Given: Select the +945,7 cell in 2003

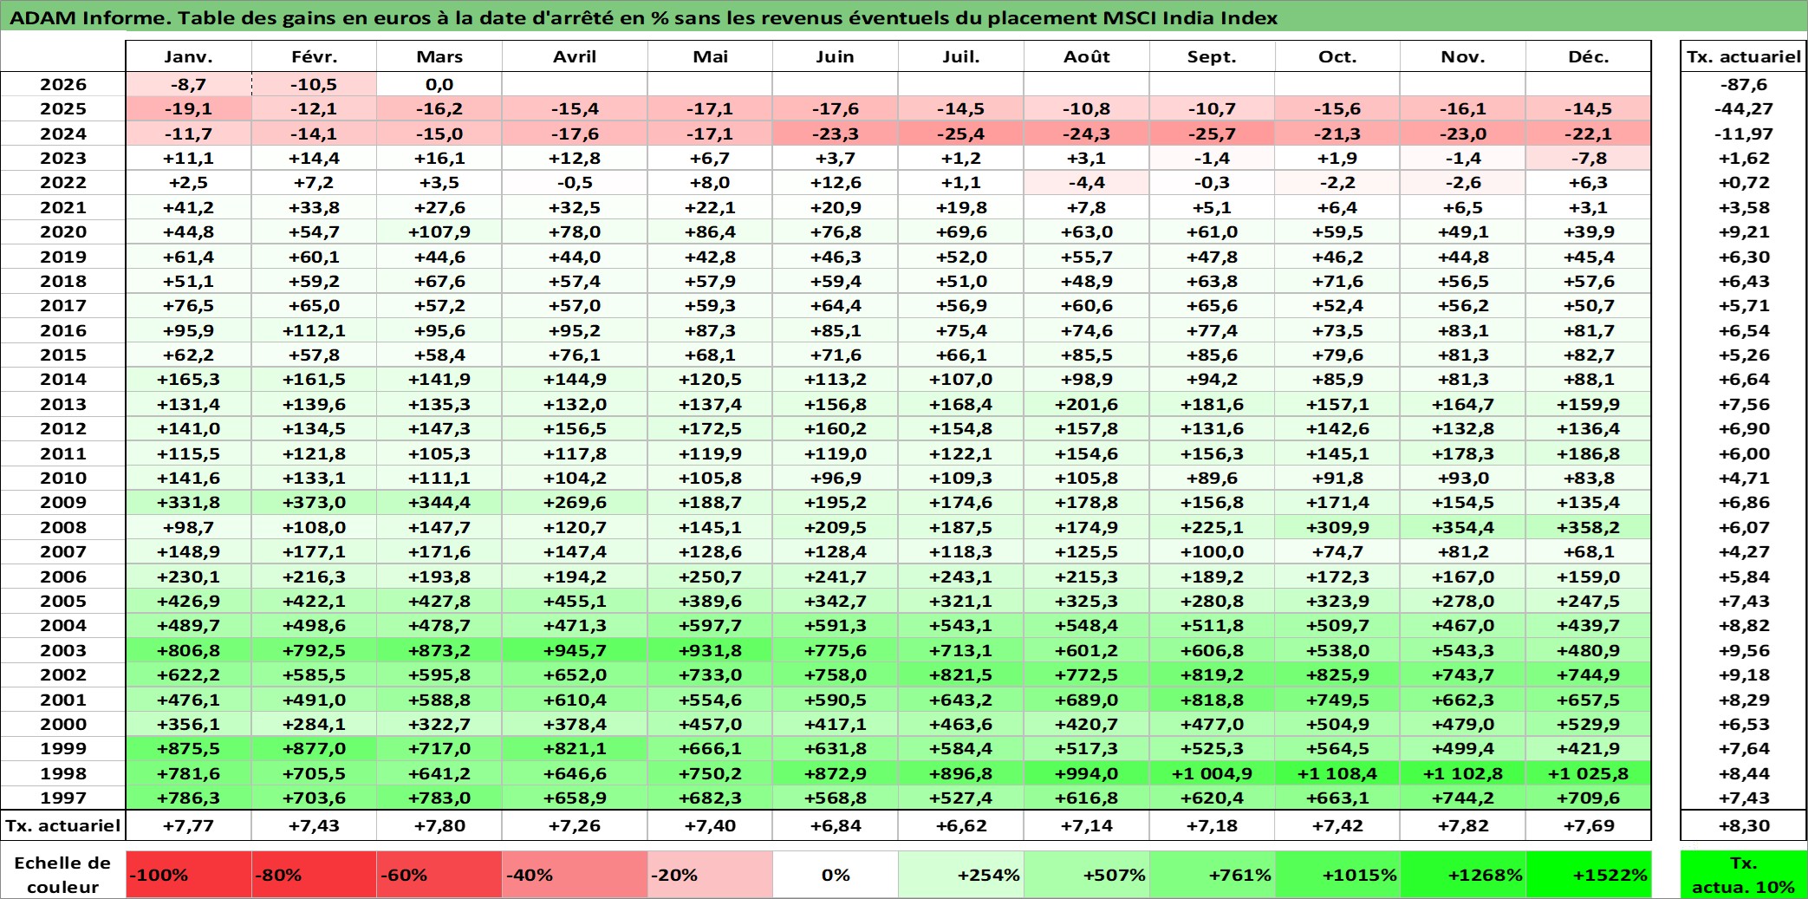Looking at the screenshot, I should coord(575,650).
